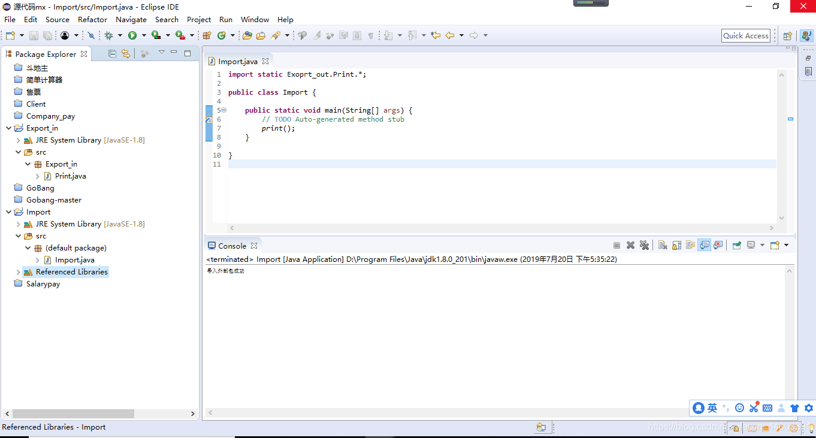Maximize the Package Explorer view

(188, 53)
